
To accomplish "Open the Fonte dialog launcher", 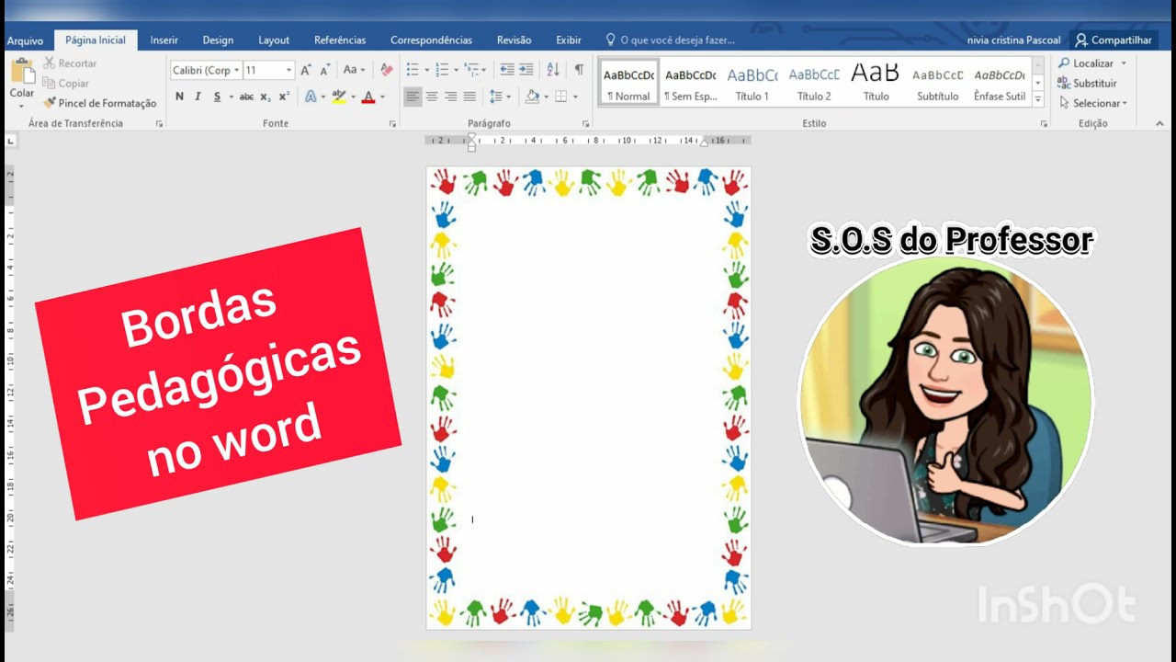I will tap(392, 123).
